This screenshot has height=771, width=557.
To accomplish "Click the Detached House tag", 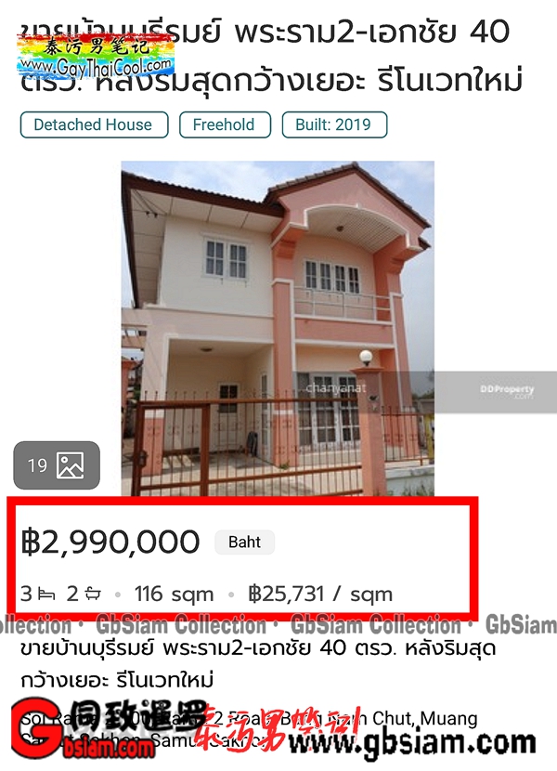I will pos(94,124).
